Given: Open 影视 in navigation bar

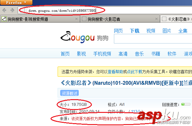Looking at the screenshot, I should (81, 54).
